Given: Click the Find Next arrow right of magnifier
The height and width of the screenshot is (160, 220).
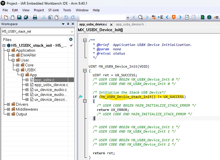Looking at the screenshot, I should (147, 17).
